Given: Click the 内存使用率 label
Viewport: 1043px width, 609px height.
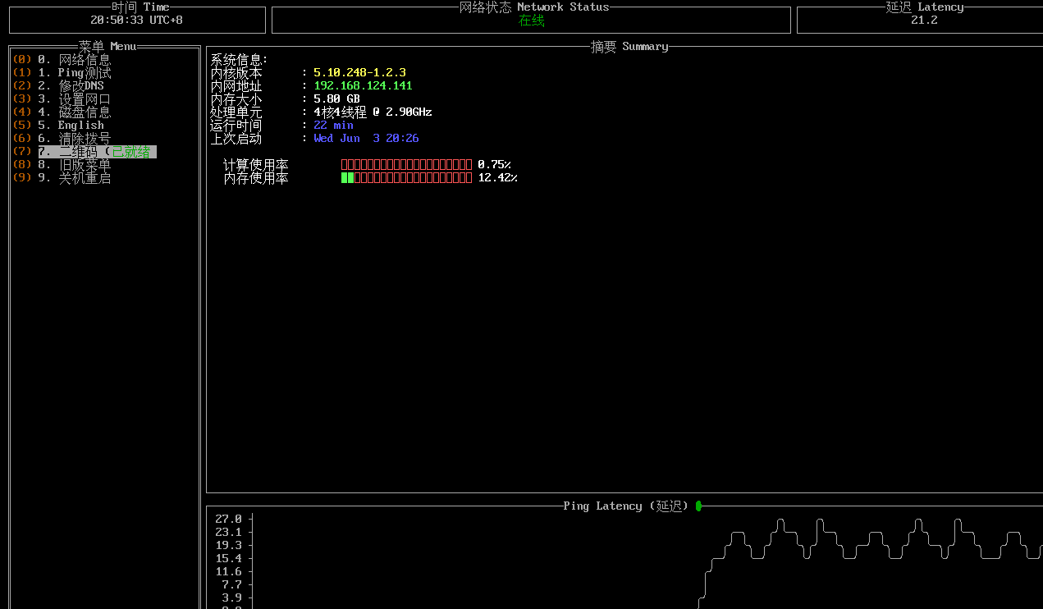Looking at the screenshot, I should (256, 177).
